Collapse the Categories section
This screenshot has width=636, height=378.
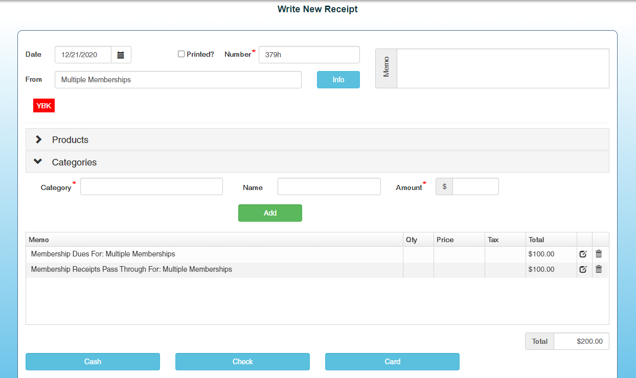[x=74, y=162]
